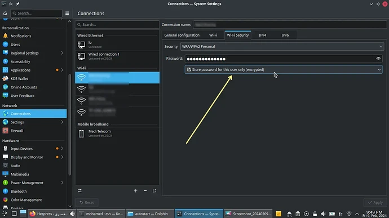Open the password storage option dropdown
Image resolution: width=389 pixels, height=218 pixels.
[x=284, y=70]
